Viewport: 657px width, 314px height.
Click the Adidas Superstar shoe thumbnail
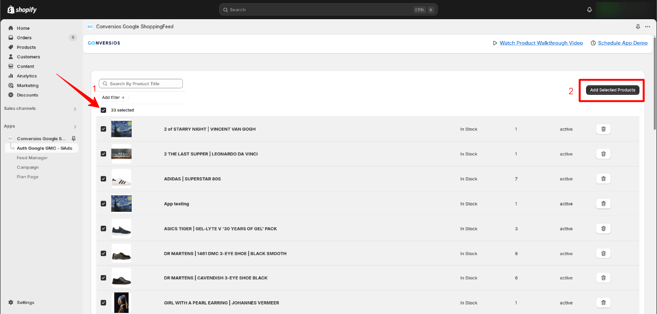coord(121,179)
